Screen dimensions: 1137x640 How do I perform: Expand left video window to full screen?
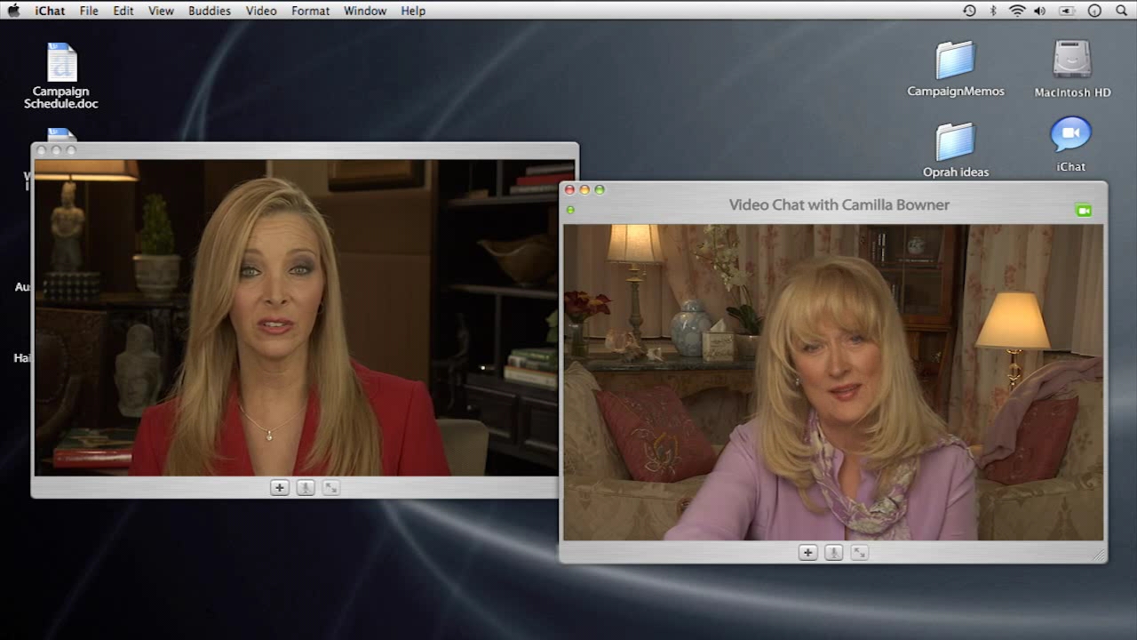[330, 487]
